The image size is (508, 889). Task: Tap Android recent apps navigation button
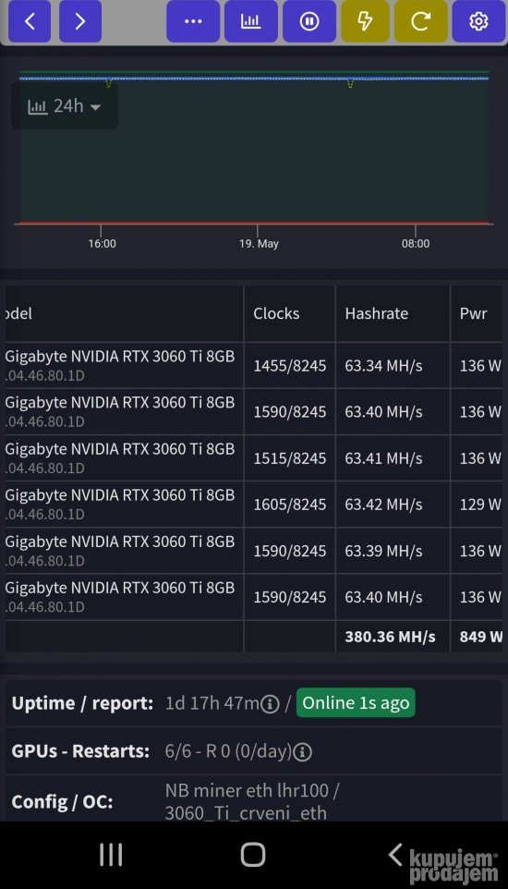pos(111,855)
